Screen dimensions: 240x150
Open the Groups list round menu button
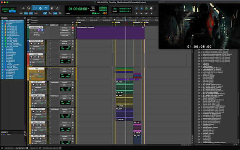pyautogui.click(x=25, y=132)
